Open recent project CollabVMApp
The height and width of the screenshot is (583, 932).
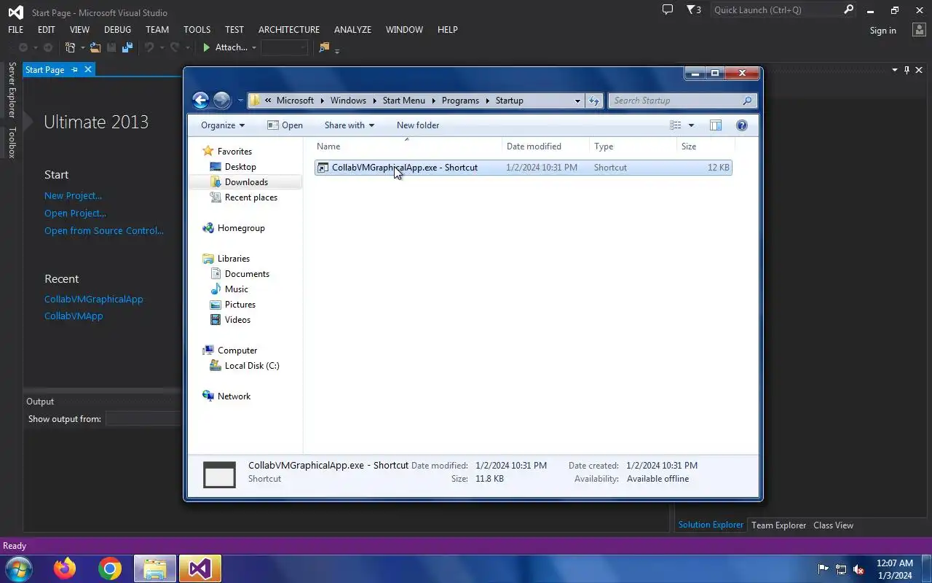click(74, 316)
